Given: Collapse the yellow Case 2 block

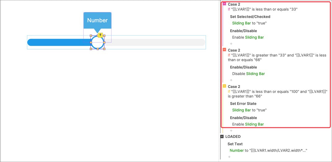Looking at the screenshot, I should (225, 86).
